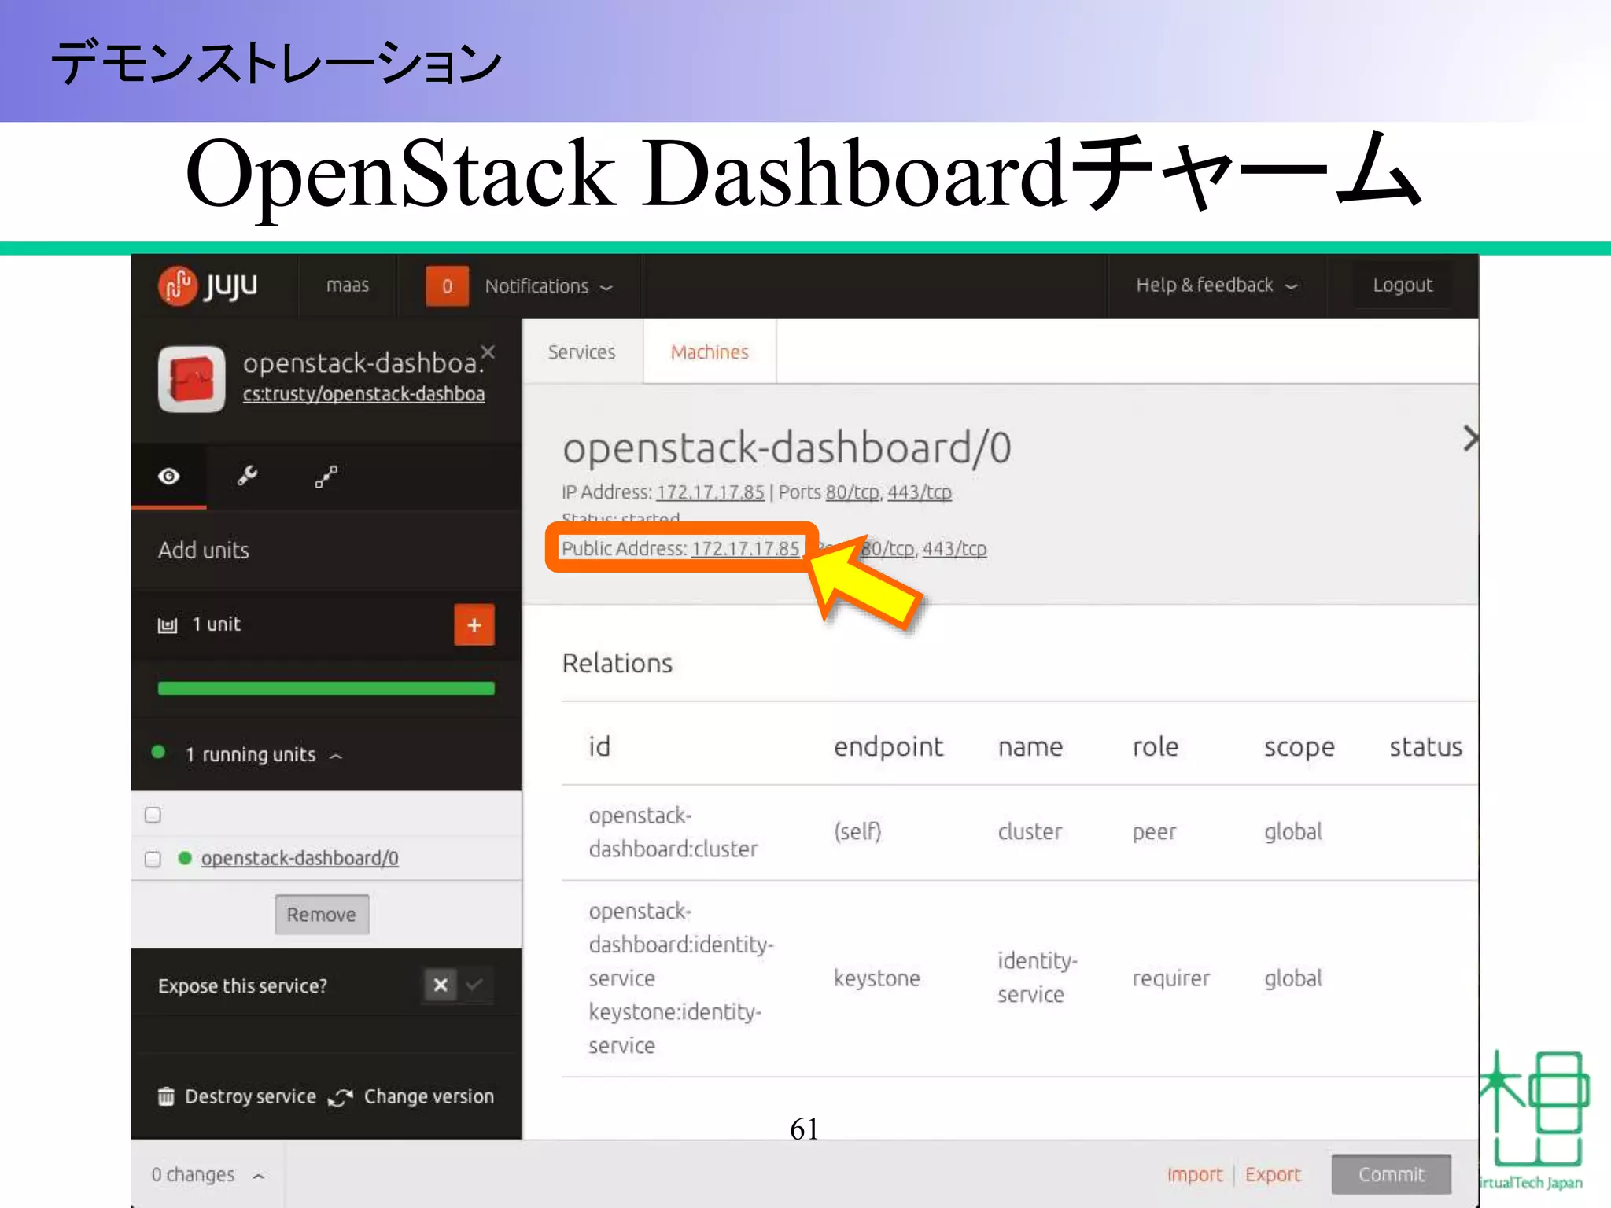The width and height of the screenshot is (1611, 1208).
Task: Click the openstack-dashboard:cluster relation id
Action: coord(673,832)
